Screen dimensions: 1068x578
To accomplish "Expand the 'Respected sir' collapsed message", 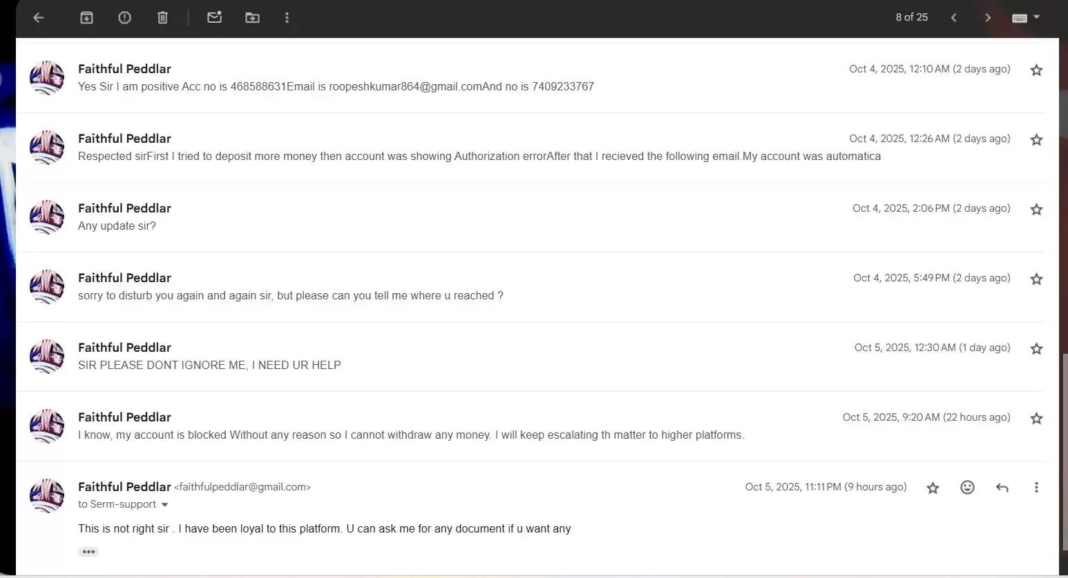I will tap(479, 157).
